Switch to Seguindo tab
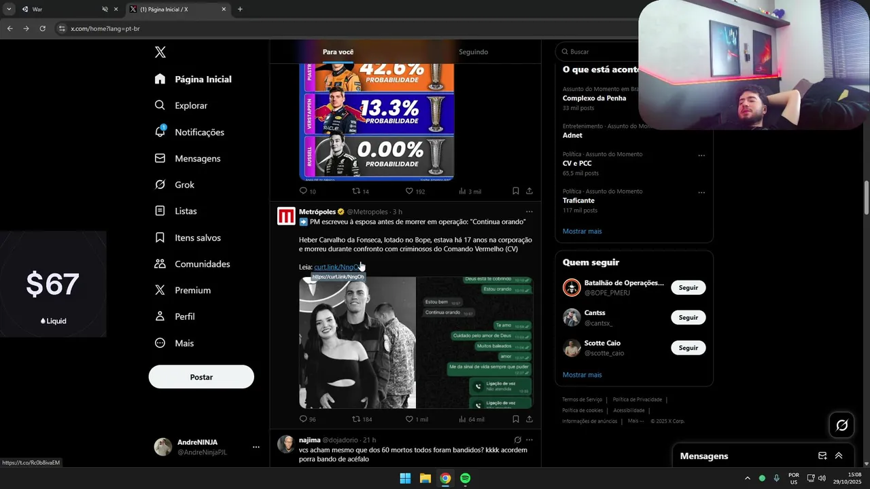 click(x=473, y=52)
